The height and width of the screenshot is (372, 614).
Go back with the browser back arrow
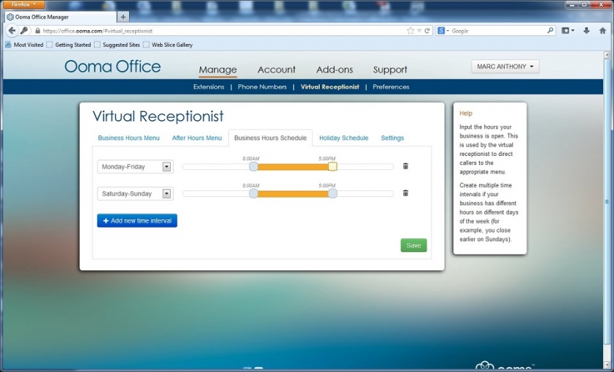[12, 31]
